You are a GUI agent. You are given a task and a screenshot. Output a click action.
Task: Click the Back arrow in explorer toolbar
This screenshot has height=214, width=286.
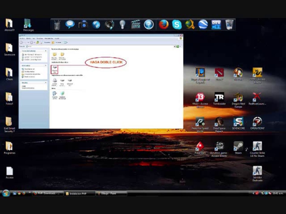pos(21,43)
